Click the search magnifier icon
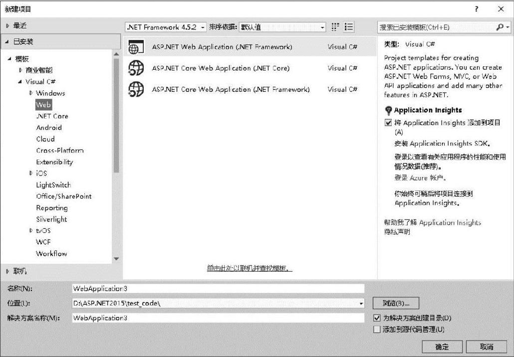 500,27
